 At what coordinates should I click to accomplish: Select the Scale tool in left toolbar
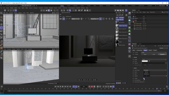[1, 31]
